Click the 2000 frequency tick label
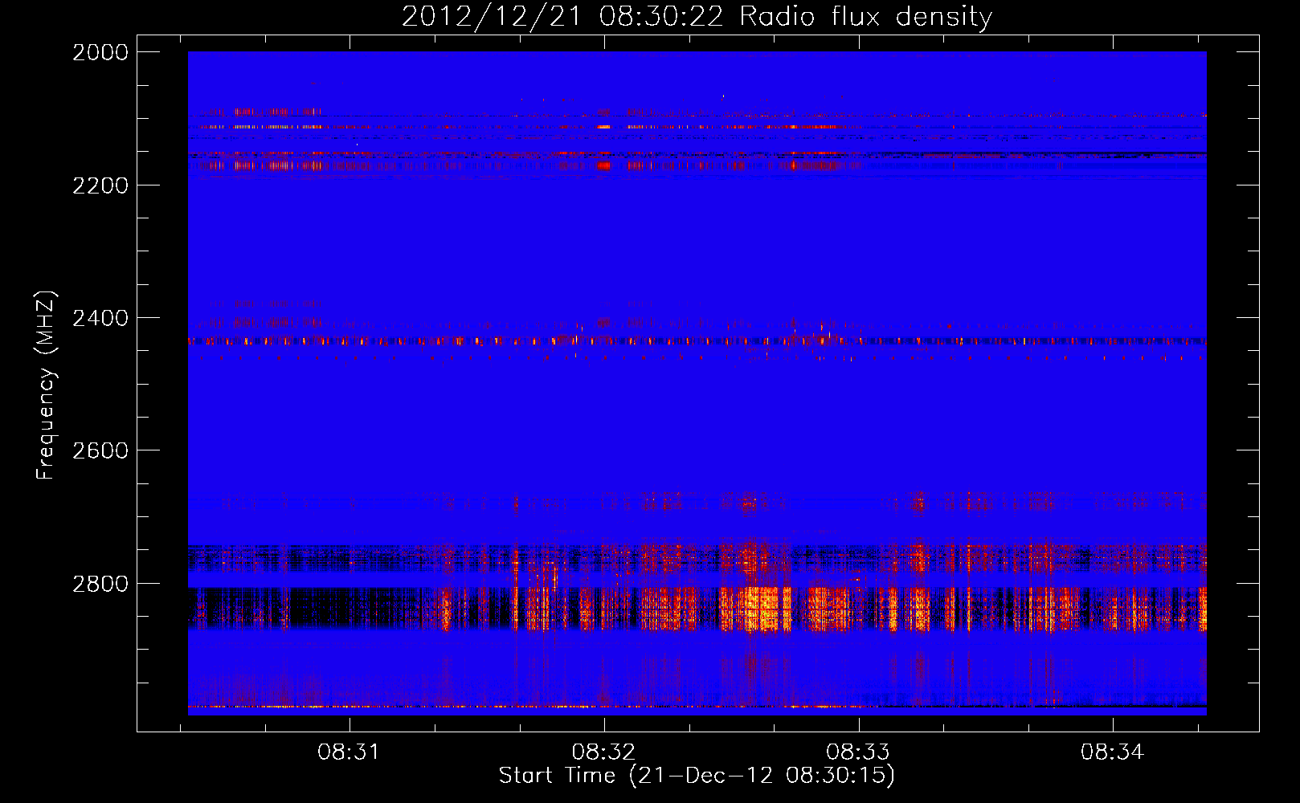The width and height of the screenshot is (1300, 803). click(x=100, y=52)
